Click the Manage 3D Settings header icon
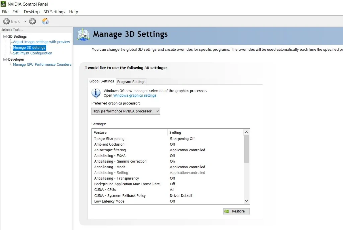Screen dimensions: 343x230 (x=83, y=34)
